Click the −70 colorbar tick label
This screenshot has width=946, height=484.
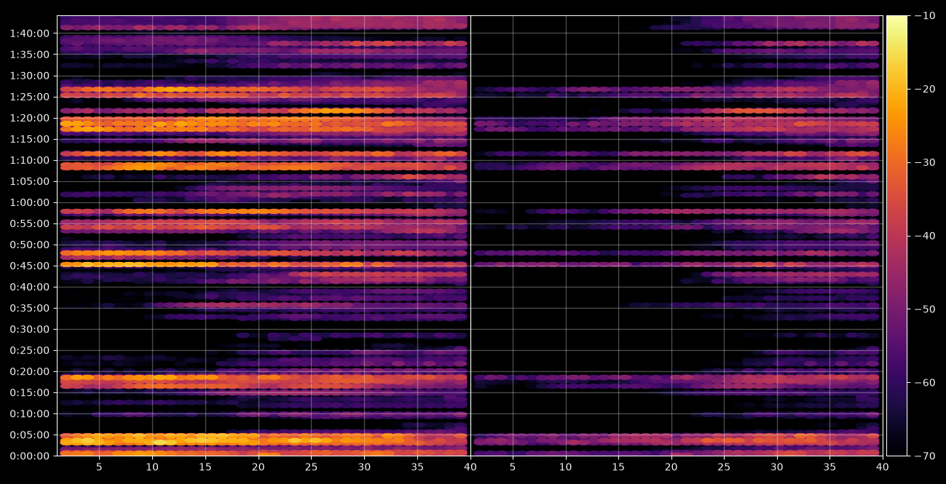point(924,456)
